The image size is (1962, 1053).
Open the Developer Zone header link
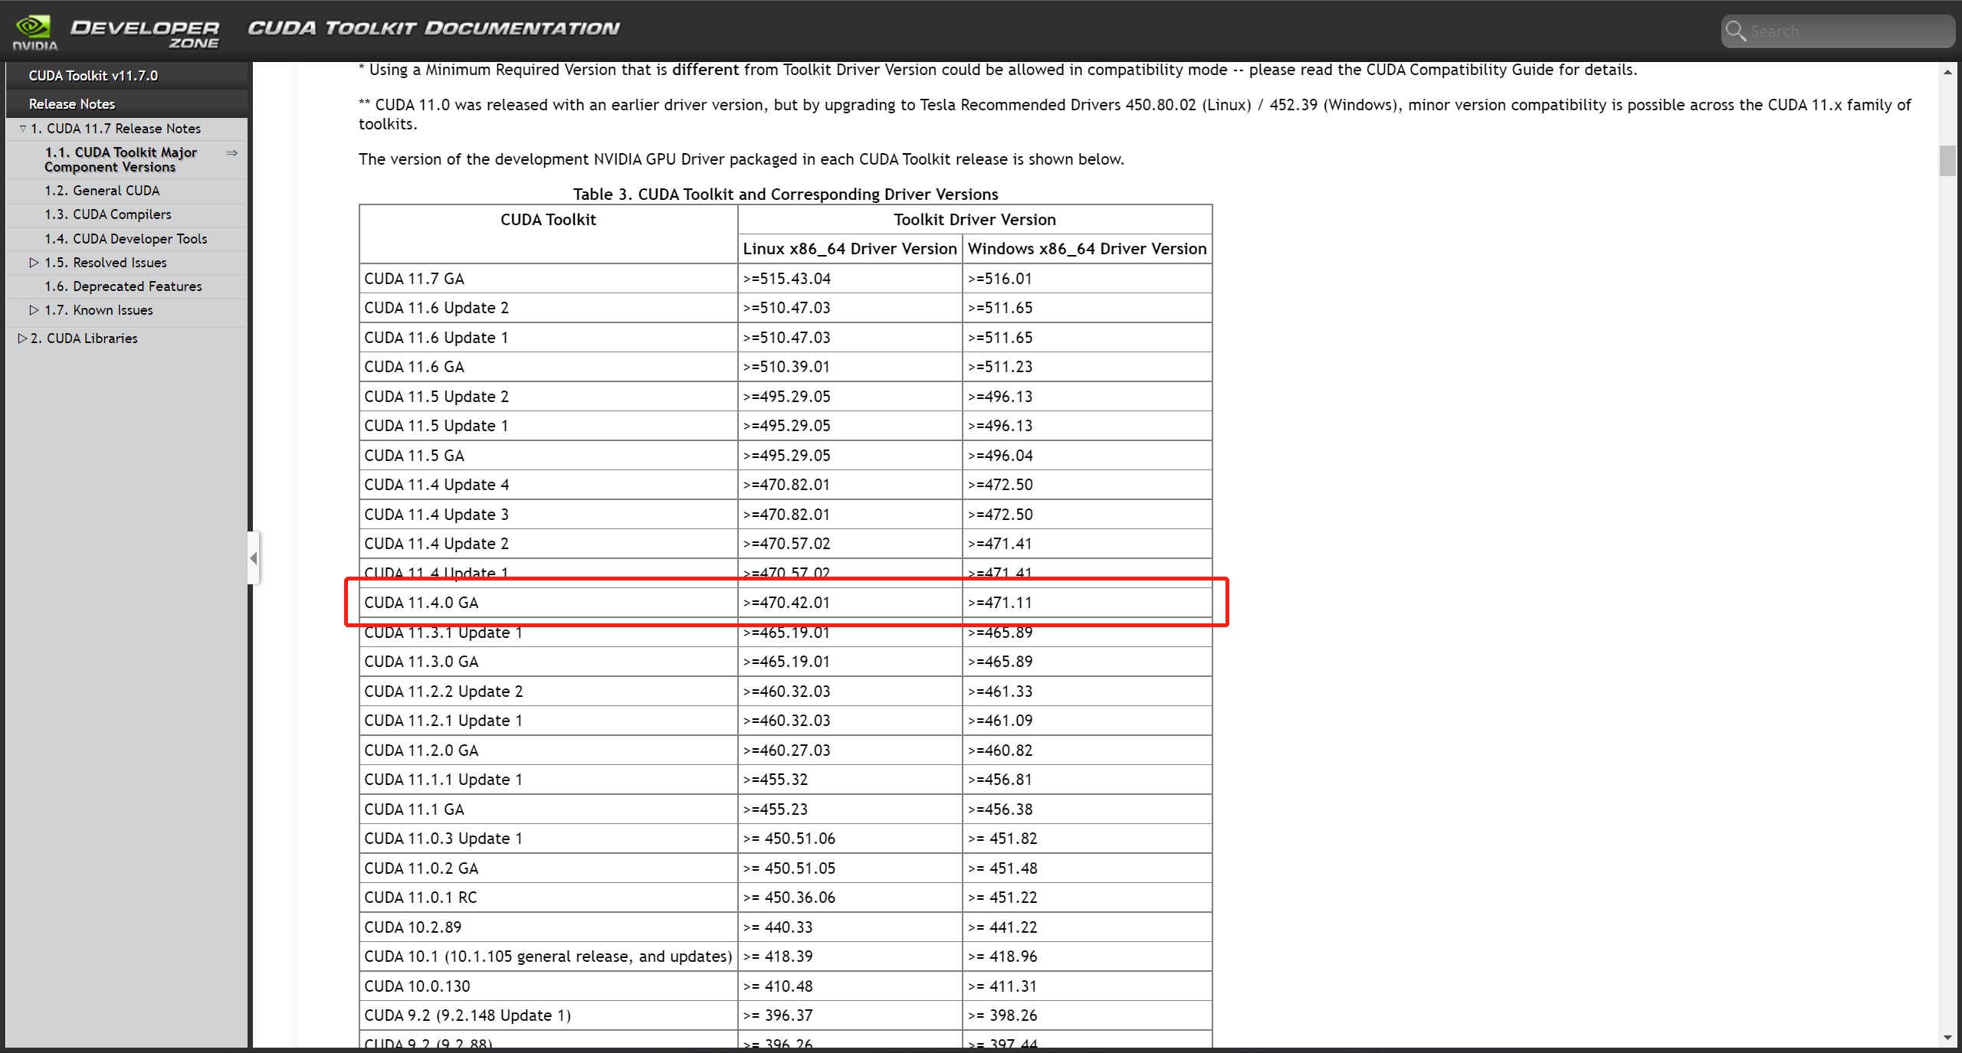145,33
